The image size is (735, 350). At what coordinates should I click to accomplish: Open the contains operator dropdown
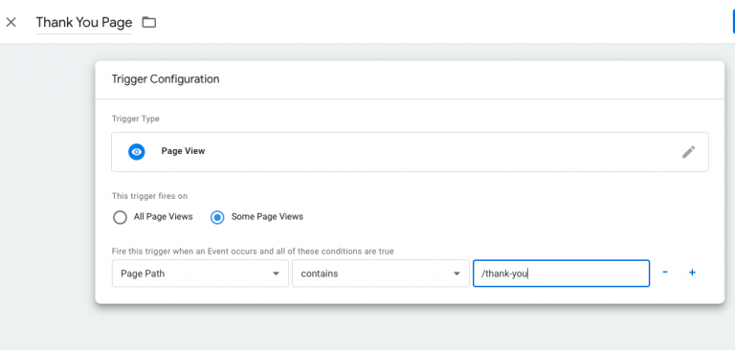point(381,273)
